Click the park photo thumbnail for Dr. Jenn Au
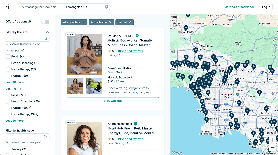The height and width of the screenshot is (155, 278). pos(94,86)
